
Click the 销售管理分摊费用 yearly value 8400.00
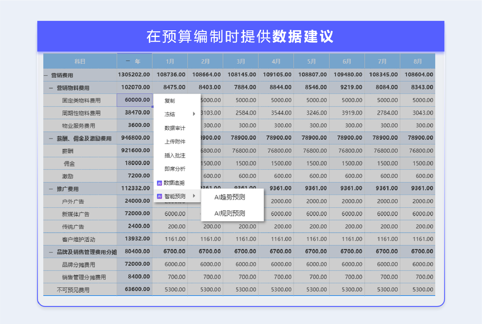pos(139,277)
